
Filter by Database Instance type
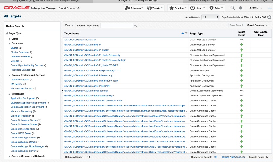click(x=20, y=57)
